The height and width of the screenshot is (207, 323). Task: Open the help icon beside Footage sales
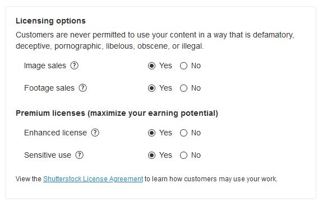coord(83,88)
